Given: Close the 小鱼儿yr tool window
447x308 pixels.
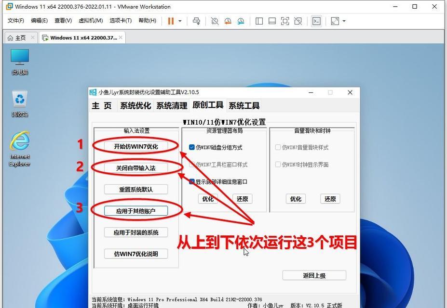Looking at the screenshot, I should (350, 92).
